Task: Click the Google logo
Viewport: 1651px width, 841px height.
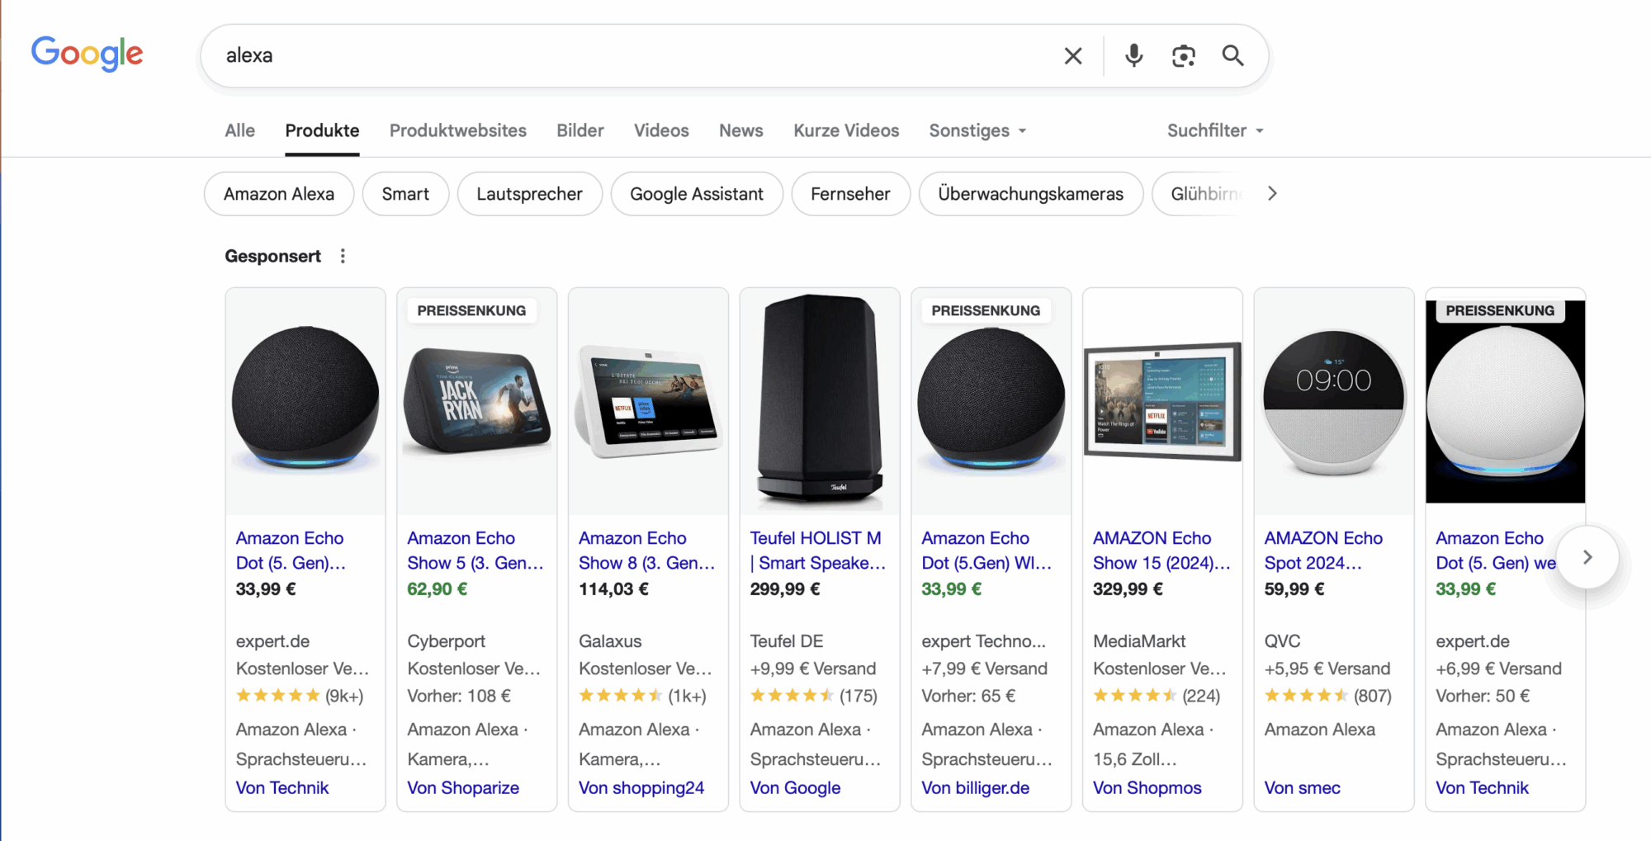Action: pyautogui.click(x=87, y=54)
